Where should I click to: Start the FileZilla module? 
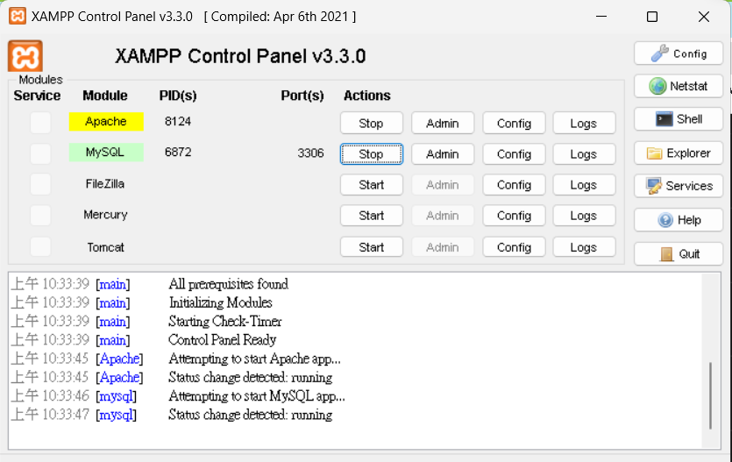(371, 185)
